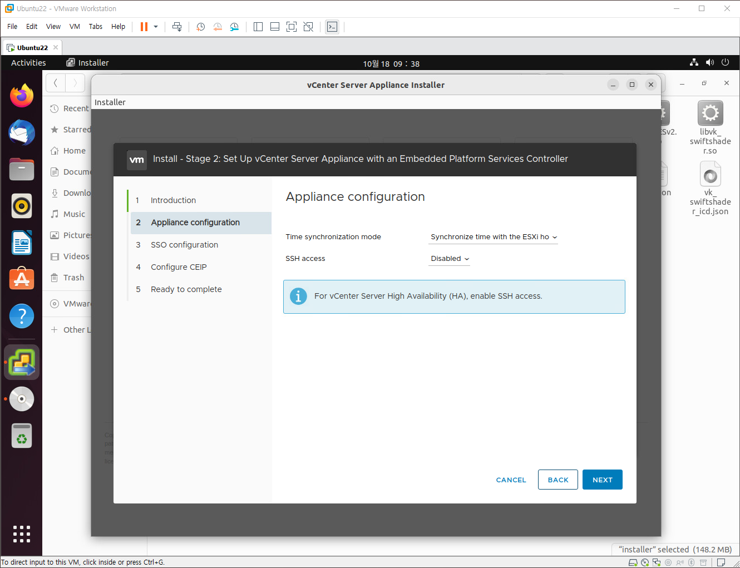740x568 pixels.
Task: Open Time synchronization mode dropdown
Action: point(493,237)
